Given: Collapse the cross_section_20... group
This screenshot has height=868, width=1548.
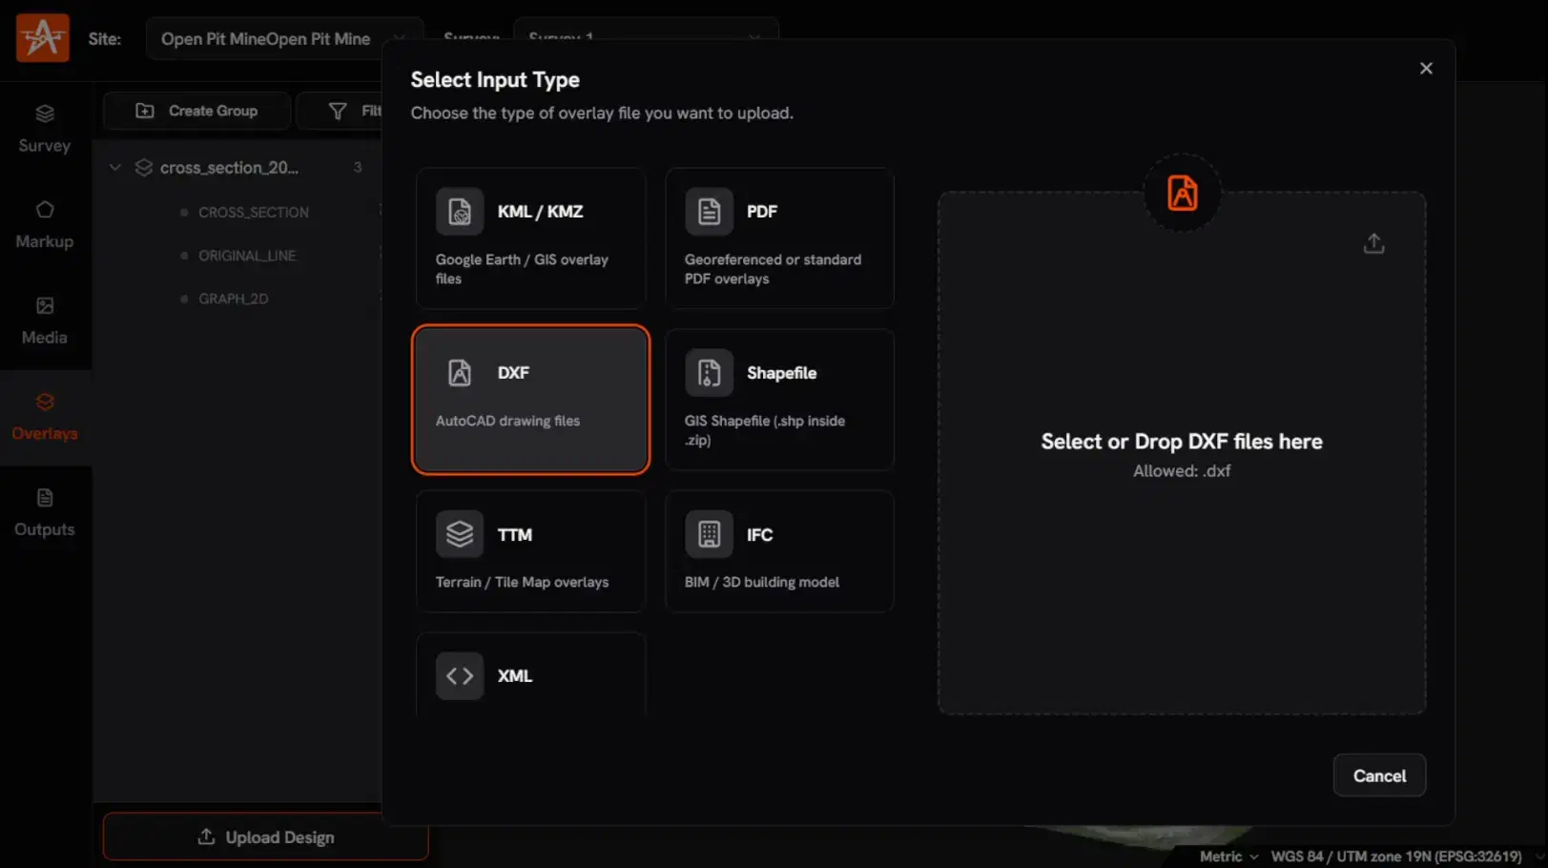Looking at the screenshot, I should 115,168.
